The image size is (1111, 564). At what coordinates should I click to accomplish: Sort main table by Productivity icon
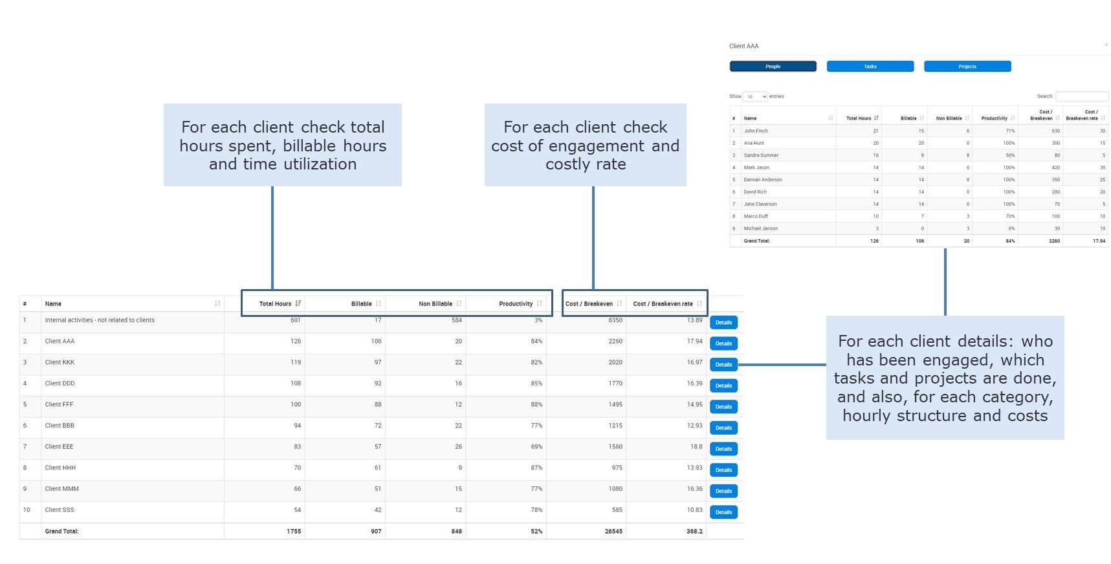point(539,303)
